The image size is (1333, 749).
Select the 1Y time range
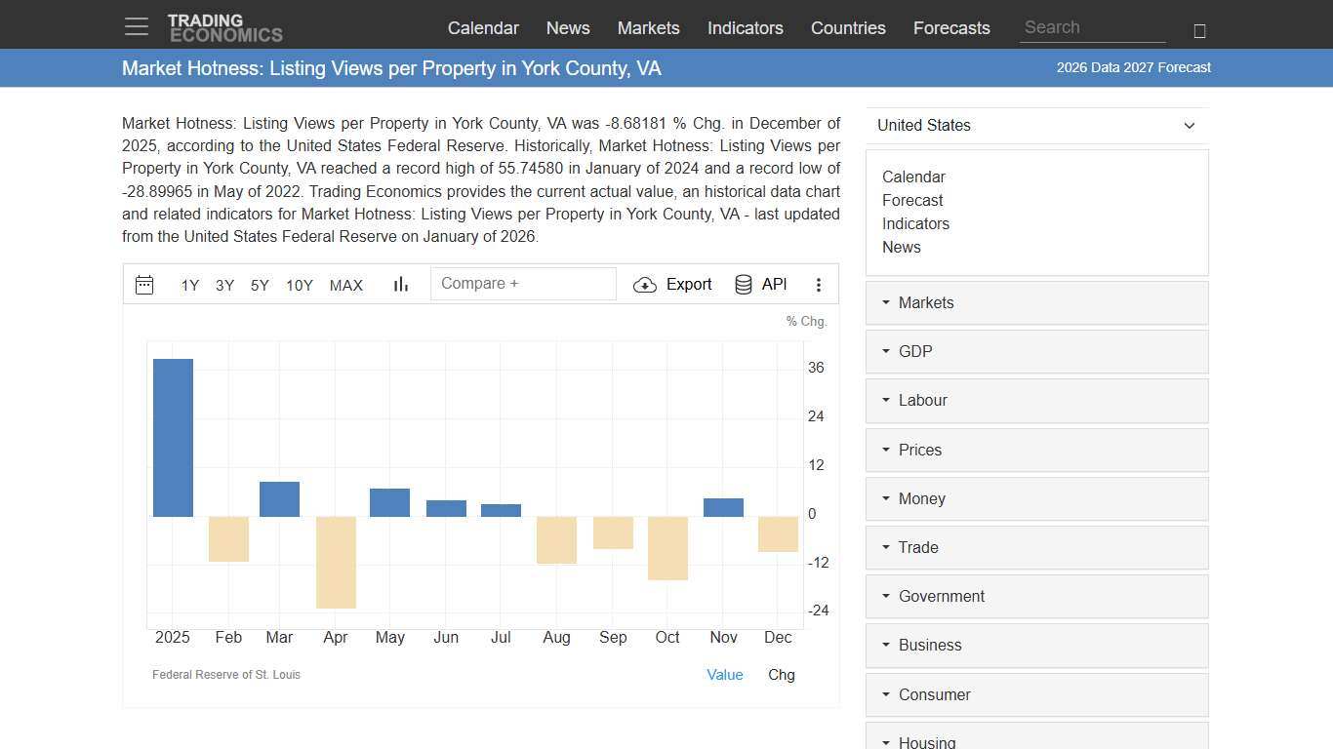pyautogui.click(x=189, y=286)
